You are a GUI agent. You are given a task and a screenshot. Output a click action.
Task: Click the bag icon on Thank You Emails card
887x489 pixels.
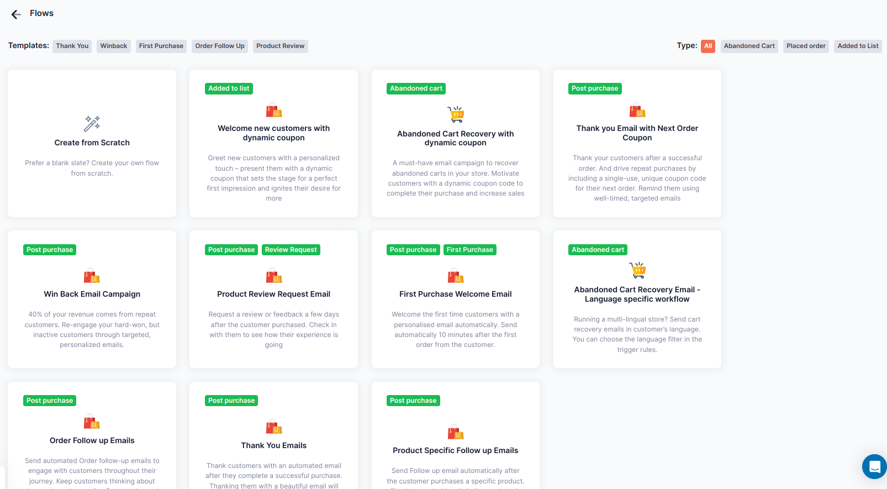coord(273,427)
